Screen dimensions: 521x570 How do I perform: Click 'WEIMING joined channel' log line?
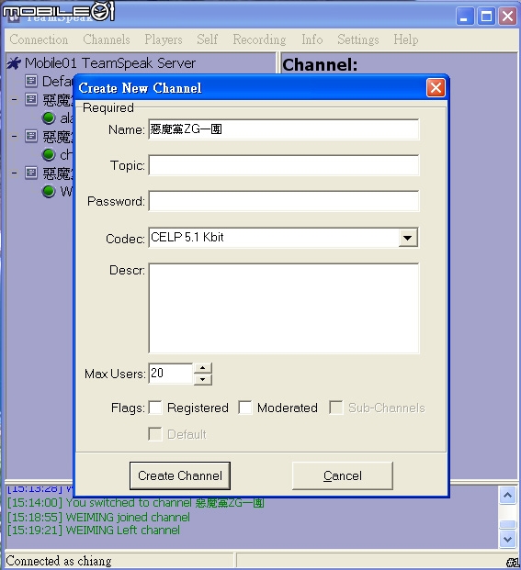(98, 517)
